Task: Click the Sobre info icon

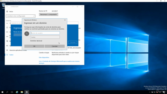Action: [7, 55]
